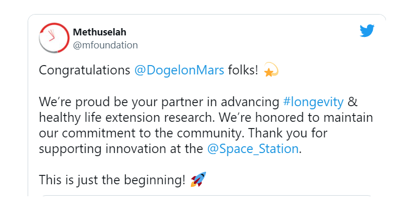Click the rocket emoji

point(198,180)
